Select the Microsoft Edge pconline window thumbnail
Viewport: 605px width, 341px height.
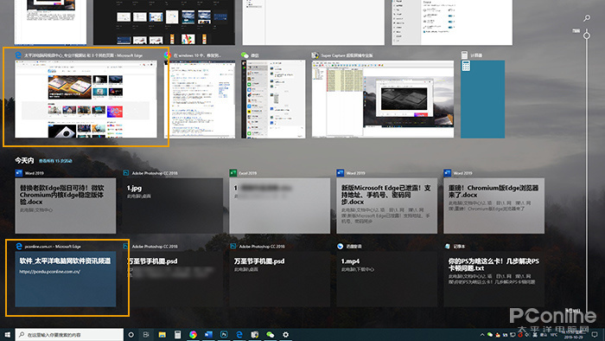point(86,99)
